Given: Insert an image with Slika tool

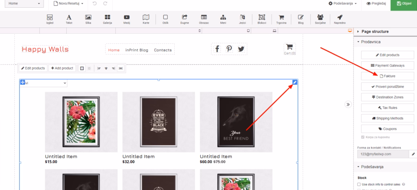Looking at the screenshot, I should [x=88, y=19].
